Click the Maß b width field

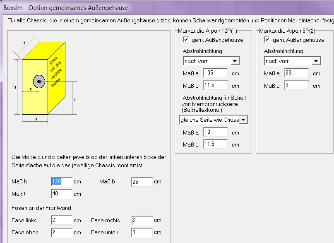point(142,182)
